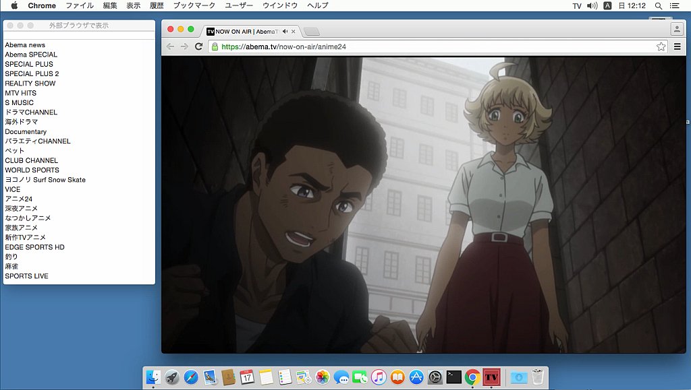
Task: Open iBooks orange icon in Dock
Action: (x=397, y=377)
